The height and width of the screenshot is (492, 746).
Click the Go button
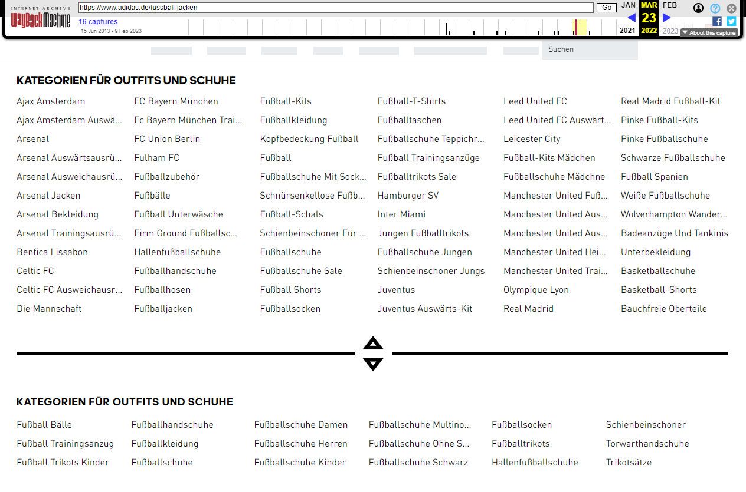[x=606, y=8]
